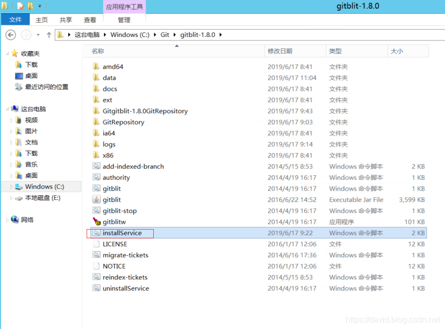Select the ext folder icon

coord(96,100)
